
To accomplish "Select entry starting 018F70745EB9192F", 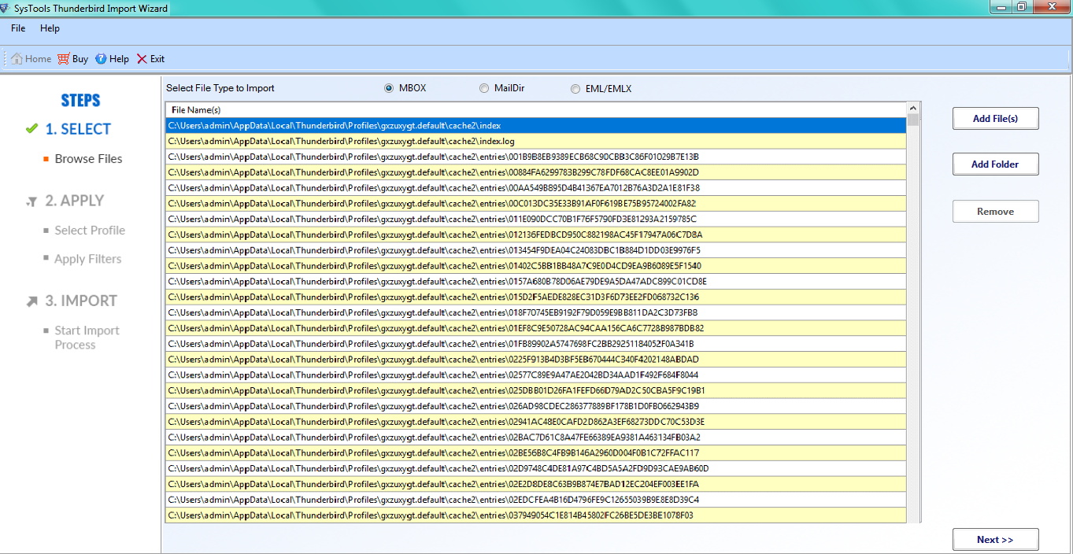I will tap(535, 312).
